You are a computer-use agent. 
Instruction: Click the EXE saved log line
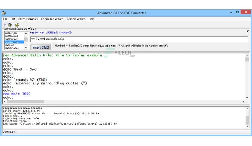tap(60, 124)
